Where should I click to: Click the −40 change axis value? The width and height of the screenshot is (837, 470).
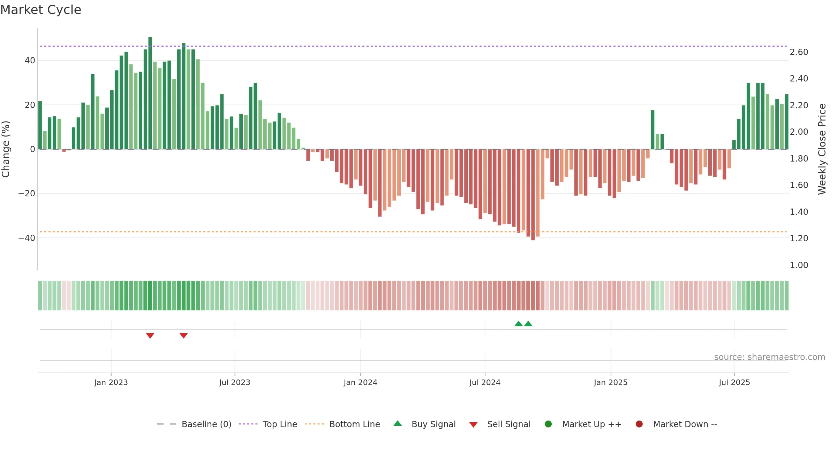coord(27,238)
